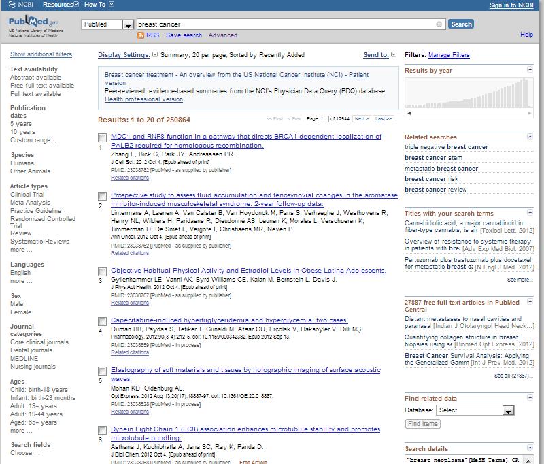Open the Advanced search link
The image size is (544, 464).
click(x=223, y=35)
